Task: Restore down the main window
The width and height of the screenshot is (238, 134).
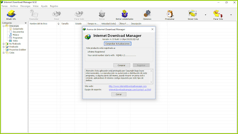Action: (x=226, y=3)
